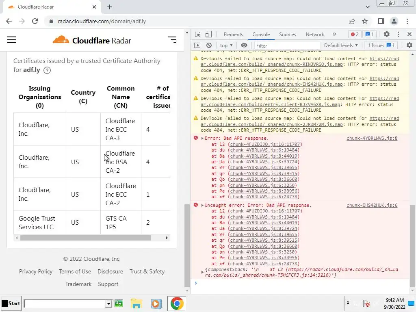Click the taskbar clock
The width and height of the screenshot is (416, 312).
pyautogui.click(x=395, y=303)
